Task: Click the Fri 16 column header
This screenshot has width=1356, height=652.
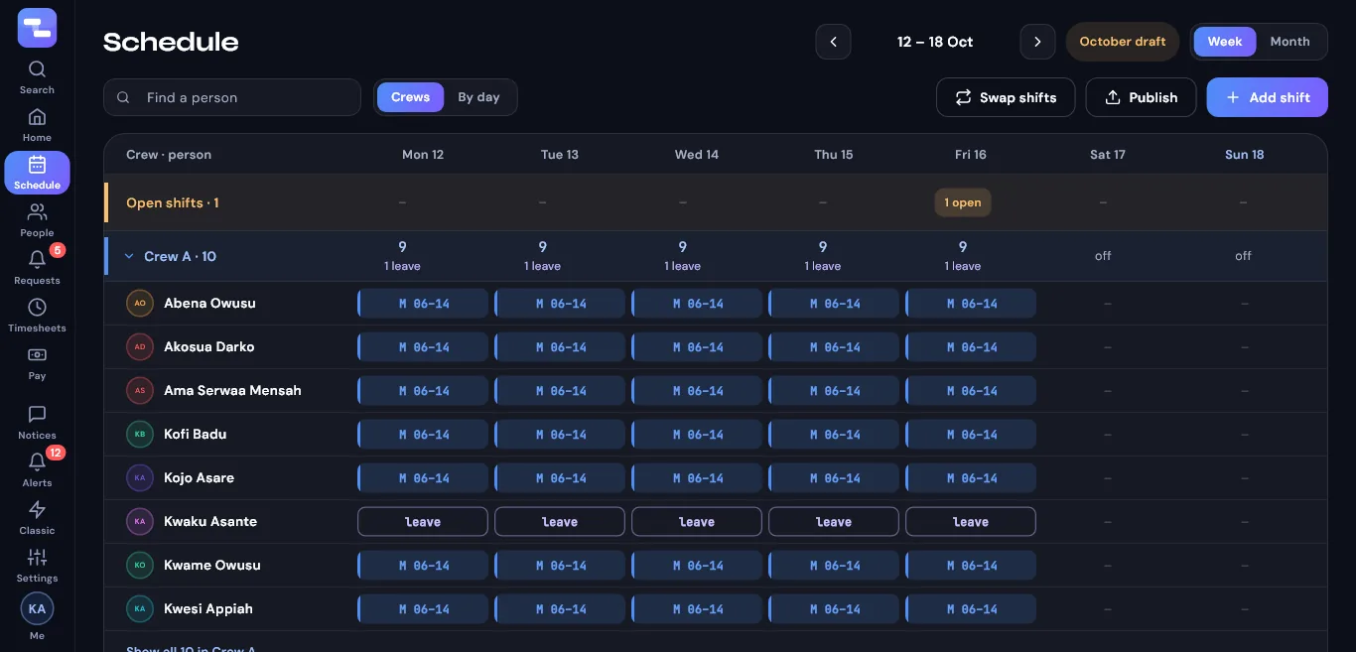Action: pos(971,155)
